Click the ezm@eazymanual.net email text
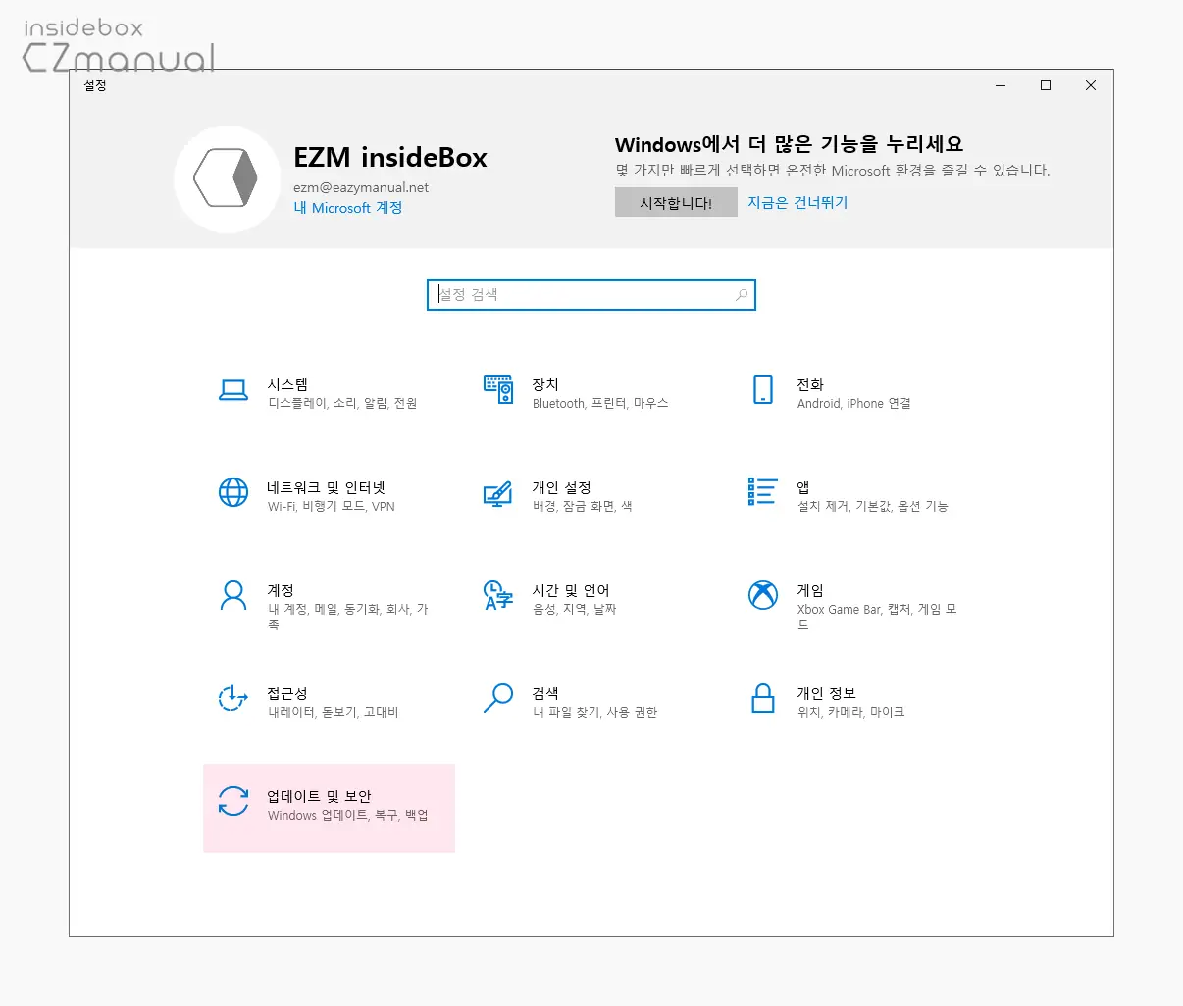This screenshot has height=1006, width=1183. point(361,187)
